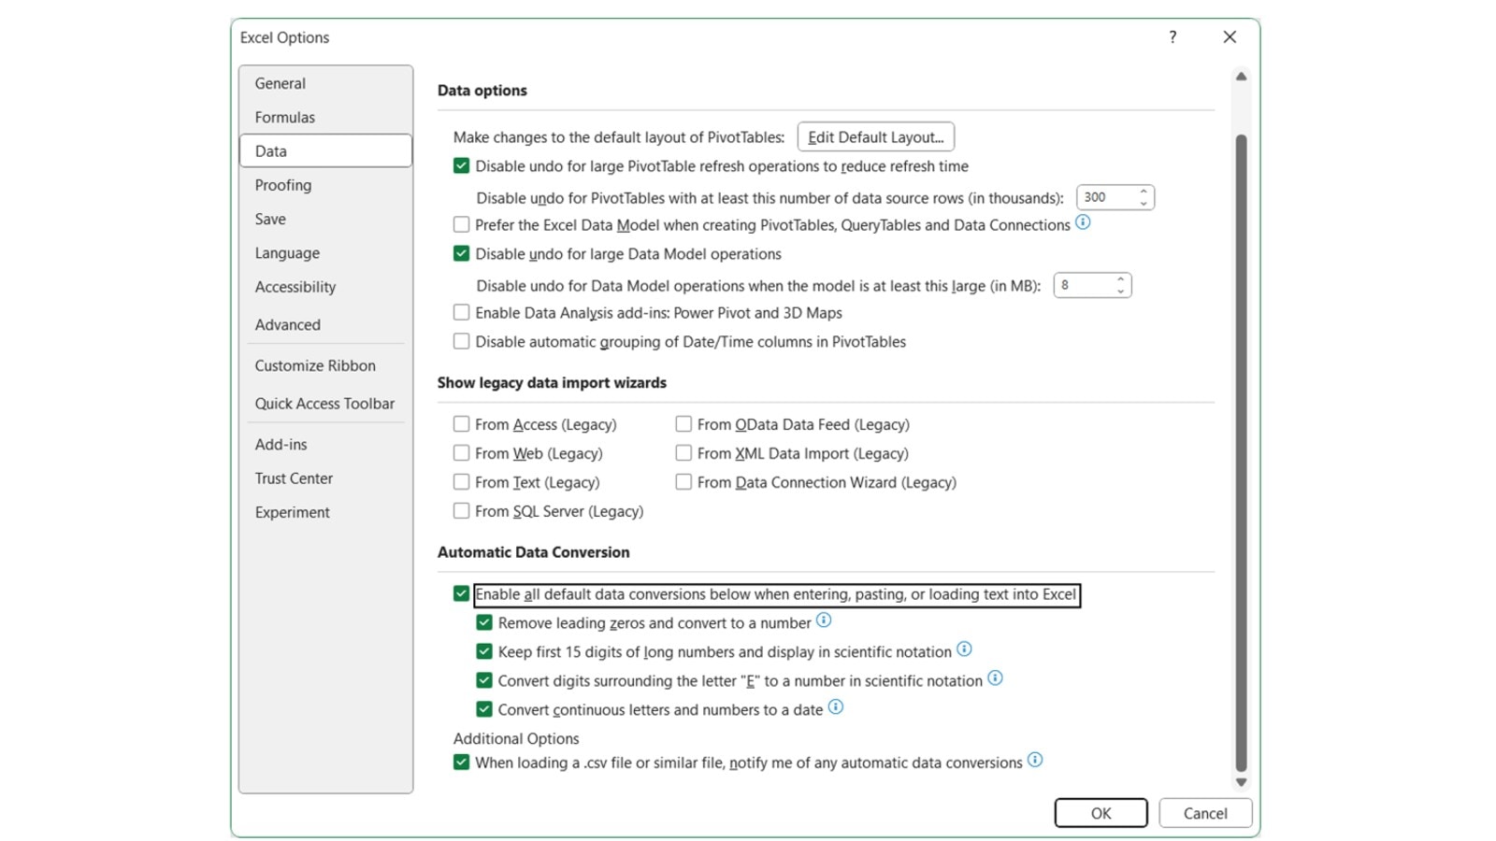Uncheck Disable undo for large PivotTable refresh operations
The height and width of the screenshot is (841, 1496).
461,165
